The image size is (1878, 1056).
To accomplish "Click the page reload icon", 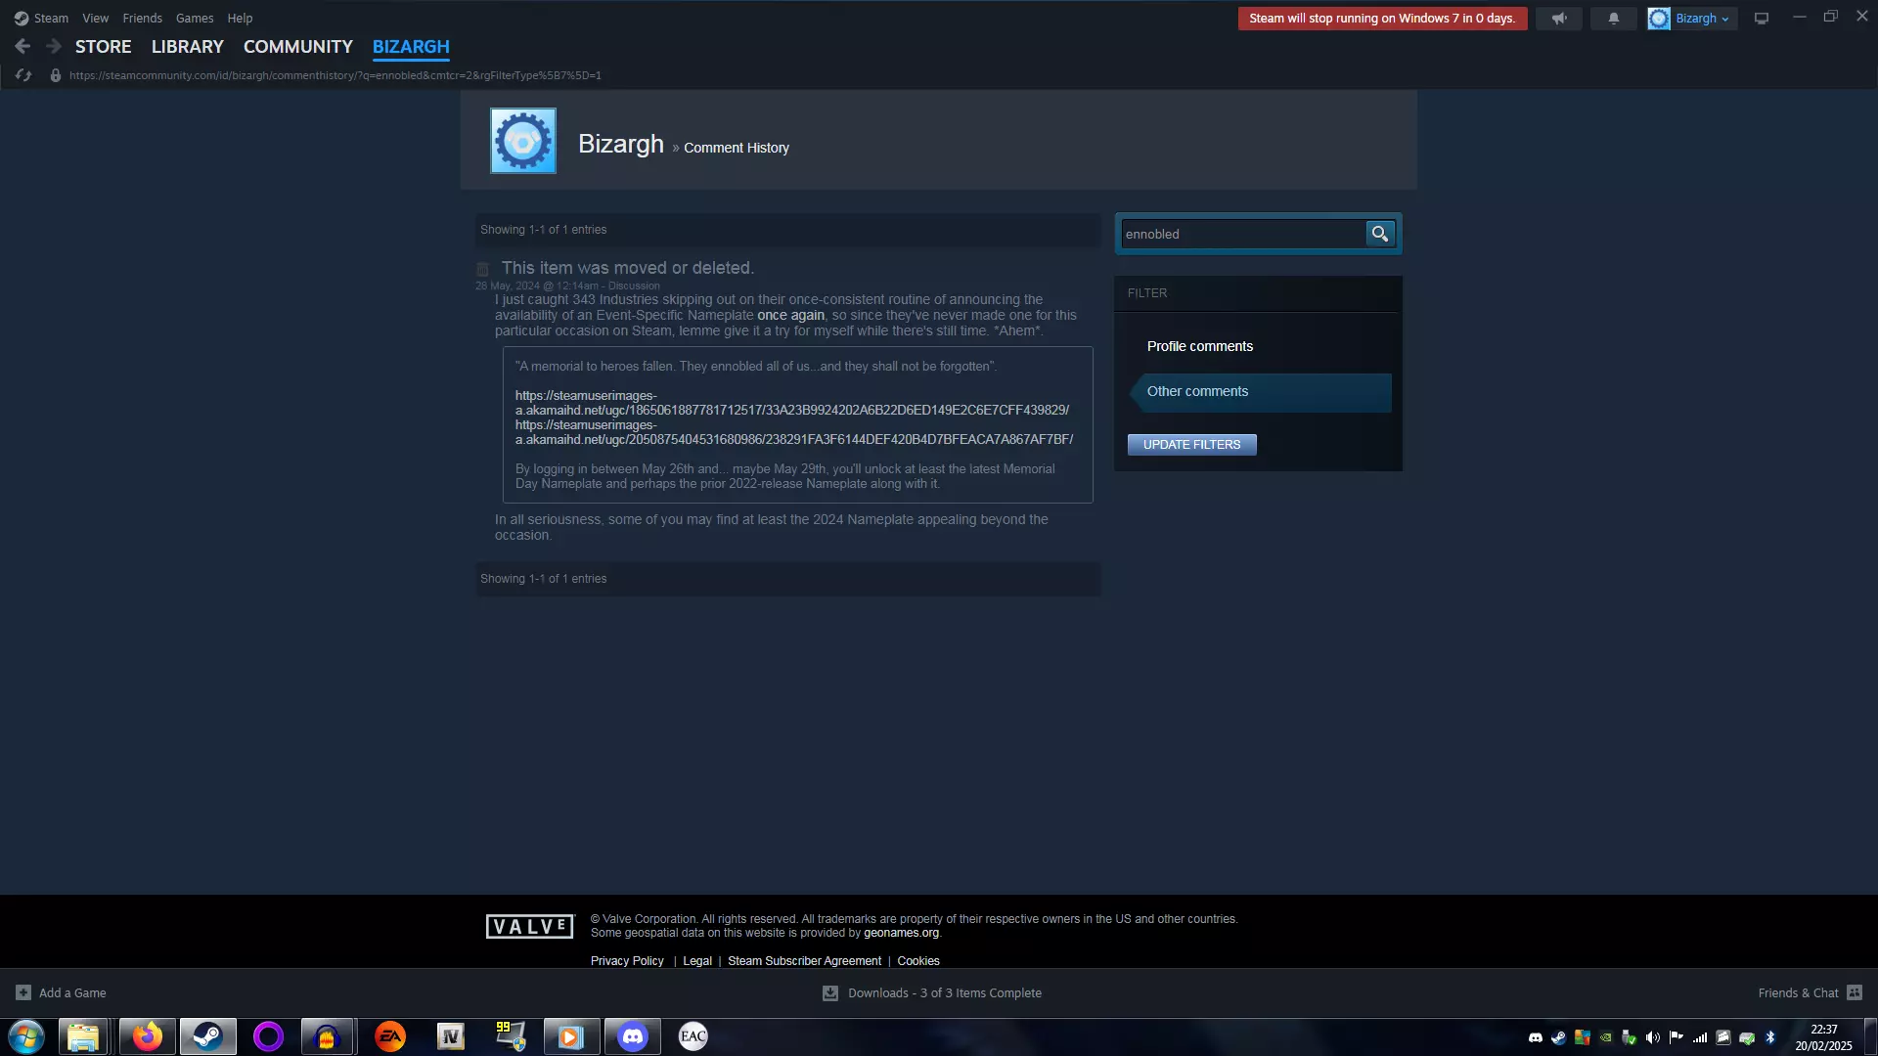I will 23,75.
